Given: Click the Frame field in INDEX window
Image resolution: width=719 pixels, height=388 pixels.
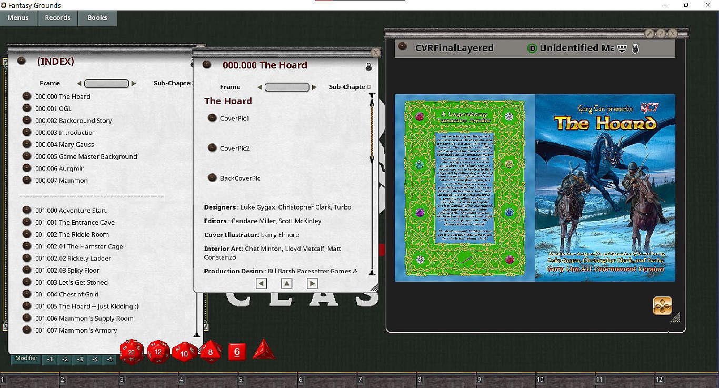Looking at the screenshot, I should (106, 83).
